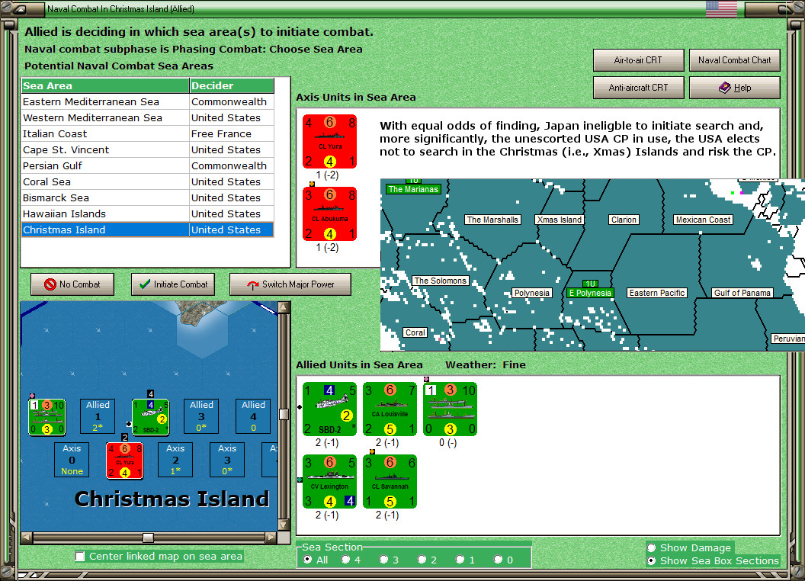Select sea section 4 radio button

pos(345,560)
